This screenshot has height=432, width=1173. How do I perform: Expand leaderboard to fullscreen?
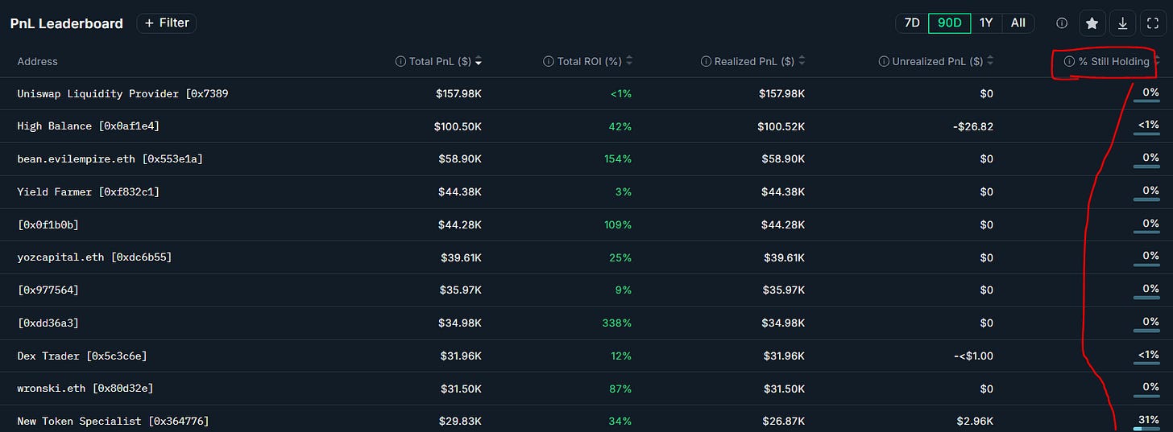pyautogui.click(x=1152, y=23)
